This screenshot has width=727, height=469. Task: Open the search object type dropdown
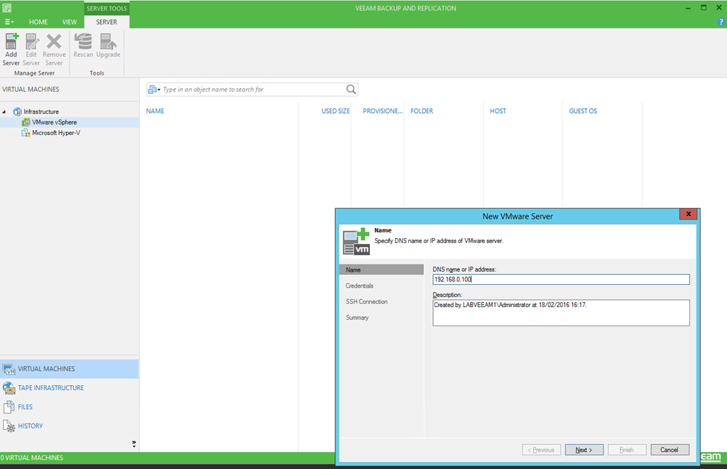[x=154, y=90]
